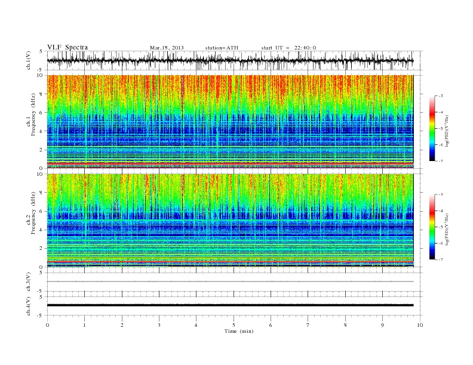The image size is (473, 365).
Task: Click time axis tick label "9"
Action: (382, 325)
